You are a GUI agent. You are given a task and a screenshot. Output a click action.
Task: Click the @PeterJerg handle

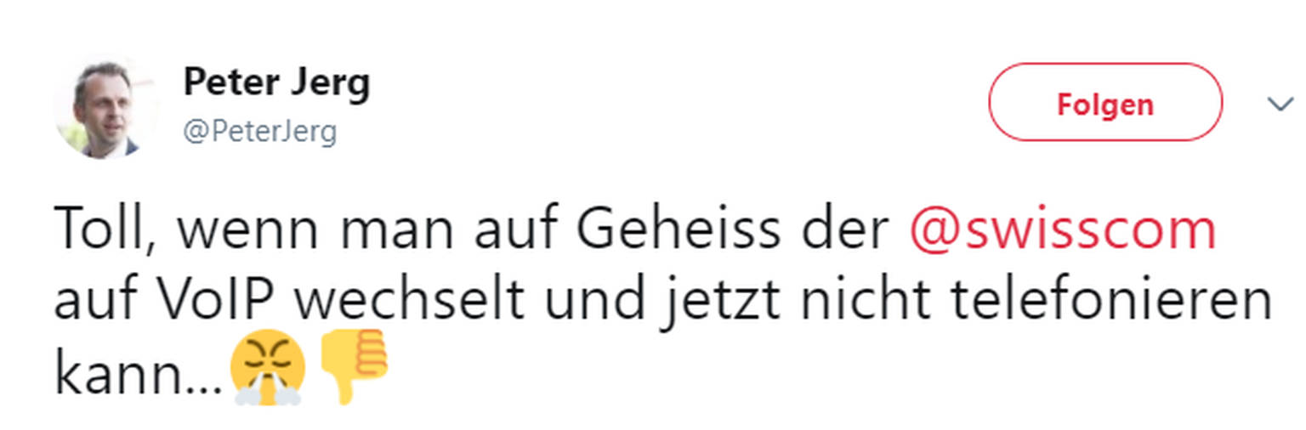coord(260,133)
